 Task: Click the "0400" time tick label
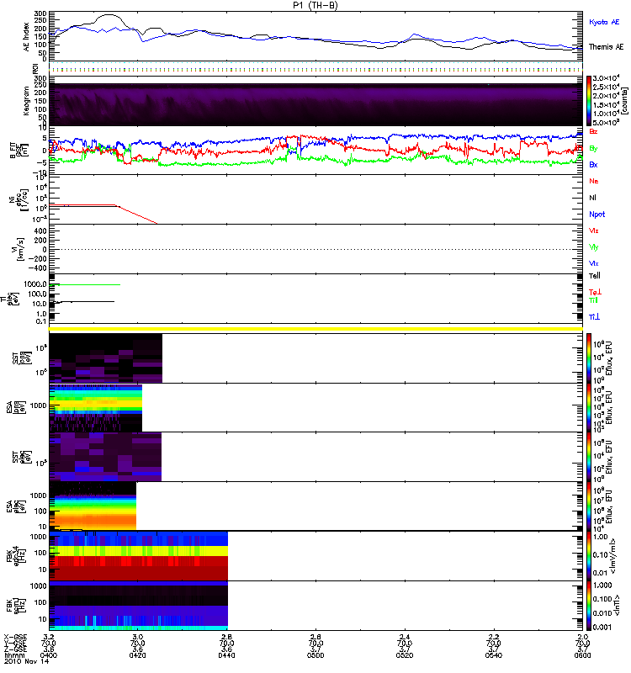coord(49,655)
